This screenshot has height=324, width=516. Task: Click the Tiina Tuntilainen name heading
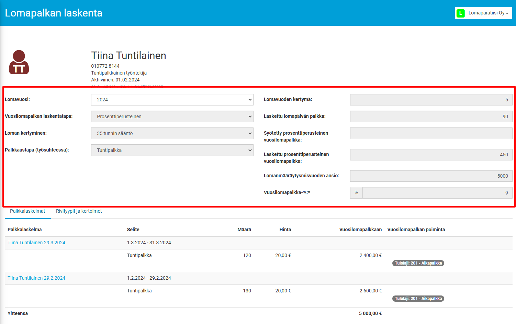pos(128,56)
